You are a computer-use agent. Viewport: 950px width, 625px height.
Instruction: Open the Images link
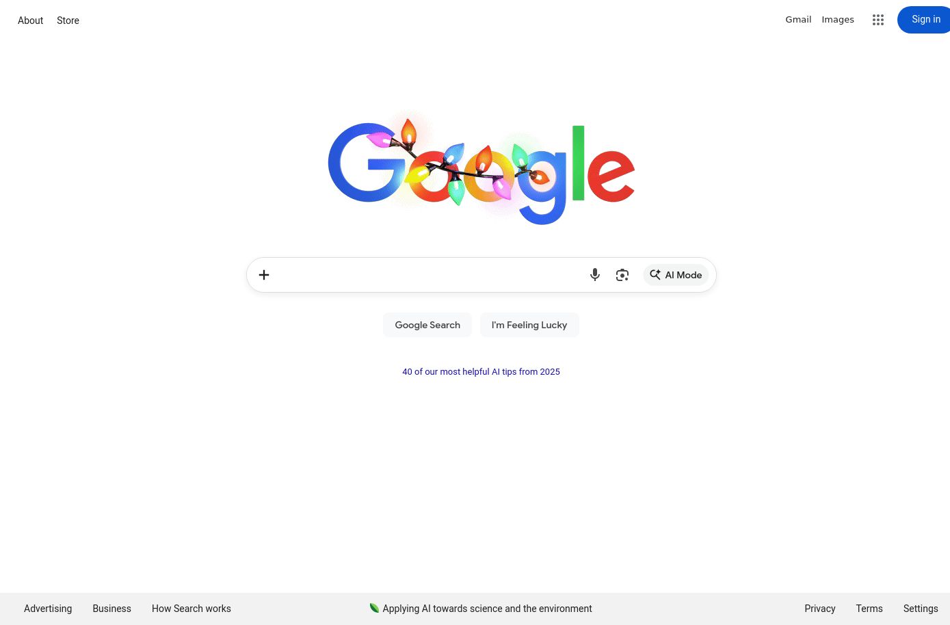click(838, 20)
